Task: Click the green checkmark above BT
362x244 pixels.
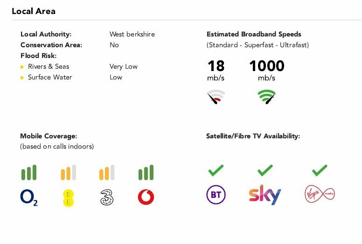Action: (216, 171)
